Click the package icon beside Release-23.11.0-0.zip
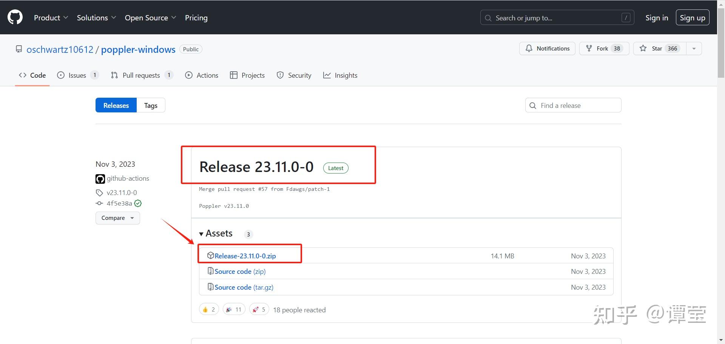 [211, 255]
